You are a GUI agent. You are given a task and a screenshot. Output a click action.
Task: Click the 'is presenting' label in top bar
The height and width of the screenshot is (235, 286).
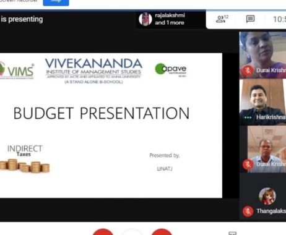[x=22, y=19]
